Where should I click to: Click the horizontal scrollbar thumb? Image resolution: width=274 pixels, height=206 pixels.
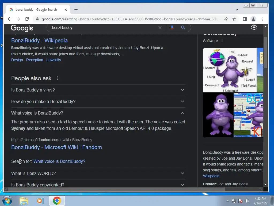tap(117, 189)
